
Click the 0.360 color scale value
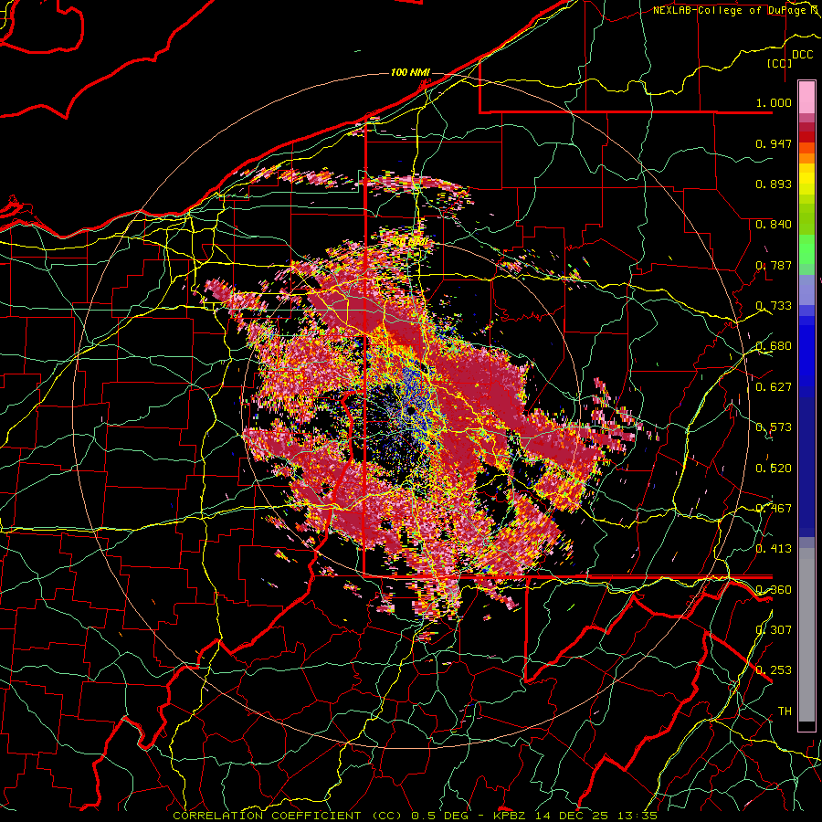774,589
